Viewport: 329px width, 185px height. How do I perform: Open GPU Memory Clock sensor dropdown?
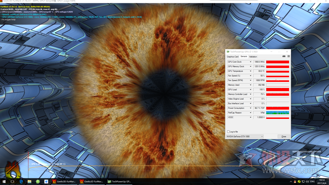[250, 66]
